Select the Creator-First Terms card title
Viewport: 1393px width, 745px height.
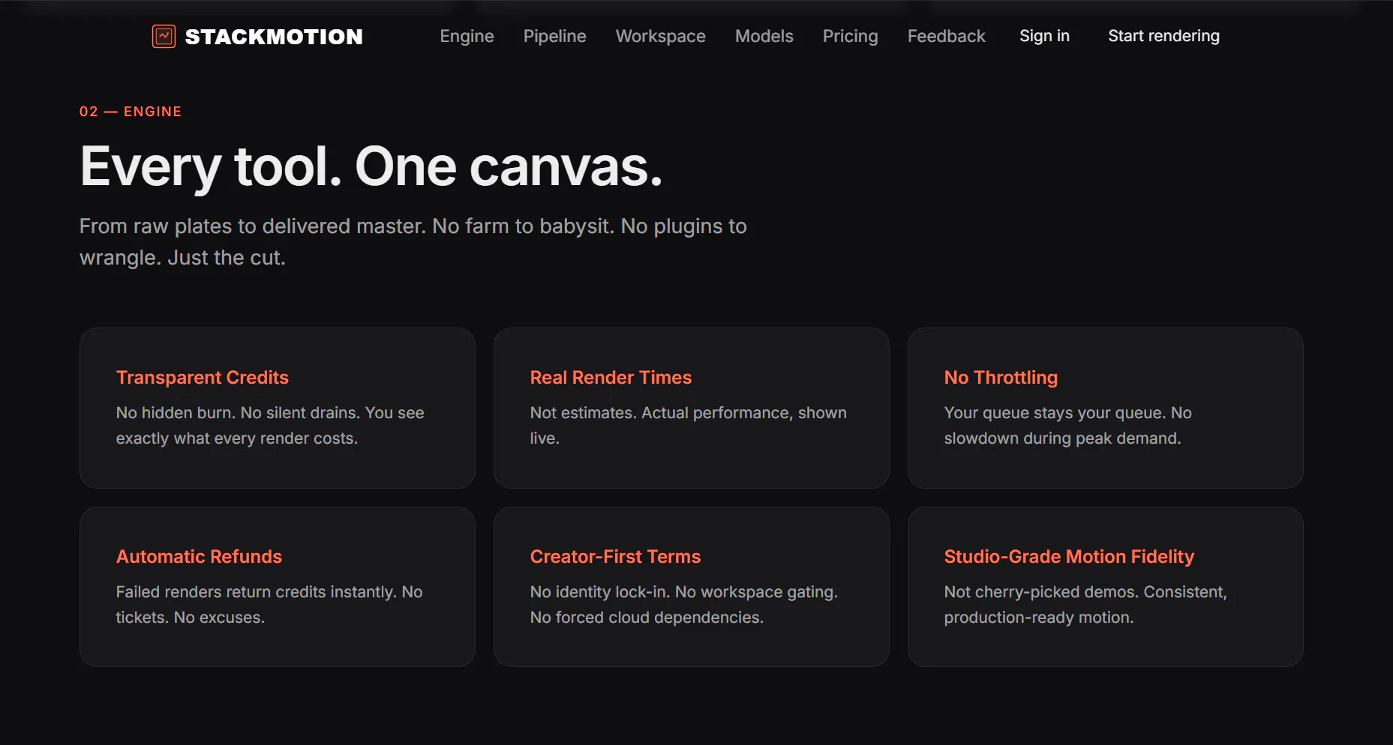pyautogui.click(x=615, y=556)
